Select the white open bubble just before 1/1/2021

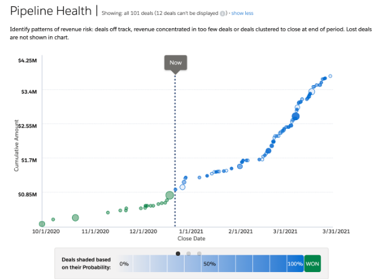coord(183,187)
